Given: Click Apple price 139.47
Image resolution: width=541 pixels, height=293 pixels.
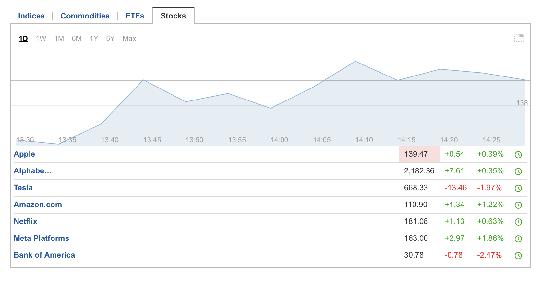Looking at the screenshot, I should coord(416,154).
